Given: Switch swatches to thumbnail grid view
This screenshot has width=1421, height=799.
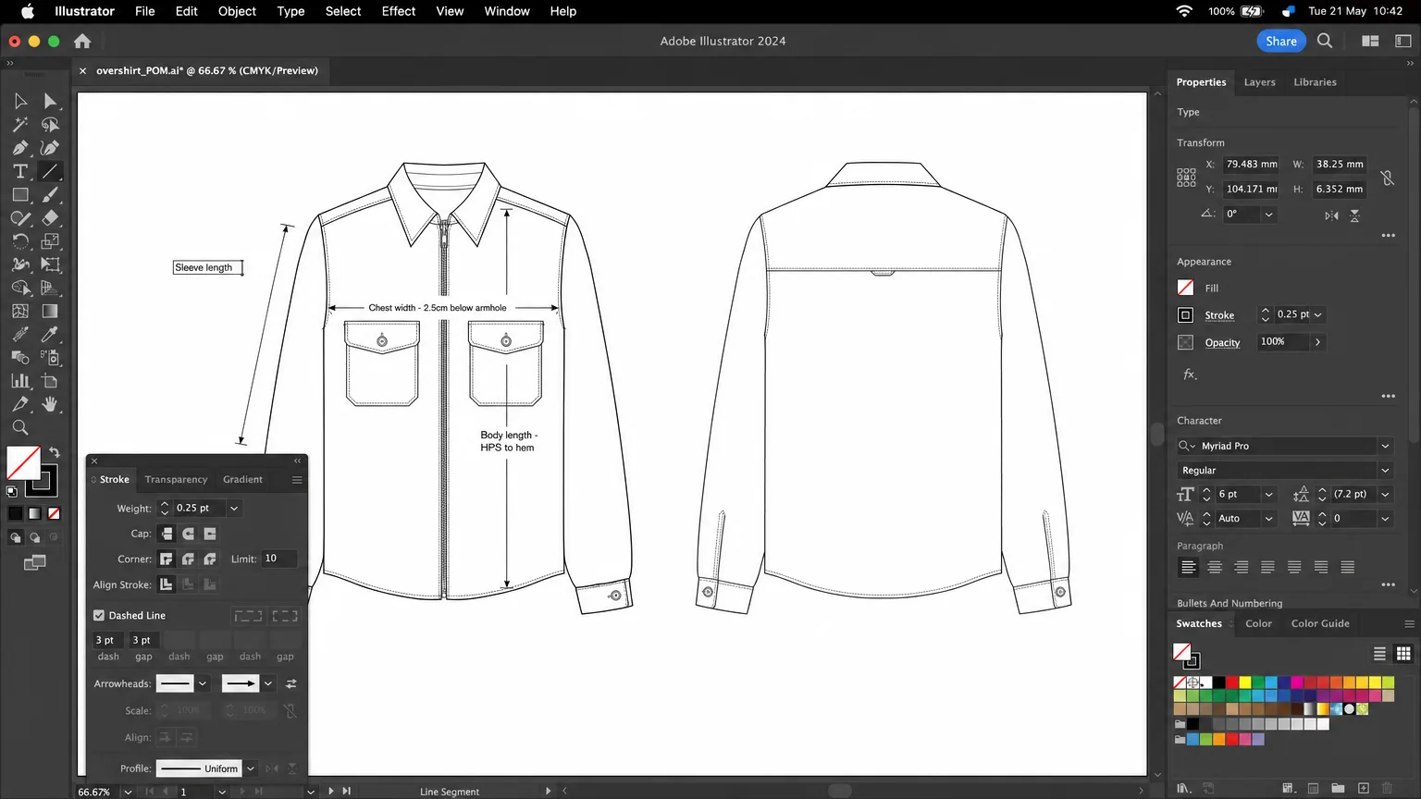Looking at the screenshot, I should pyautogui.click(x=1403, y=654).
